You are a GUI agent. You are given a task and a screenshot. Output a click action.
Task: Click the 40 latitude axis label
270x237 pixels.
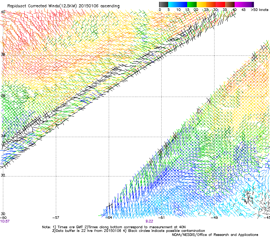click(x=3, y=12)
